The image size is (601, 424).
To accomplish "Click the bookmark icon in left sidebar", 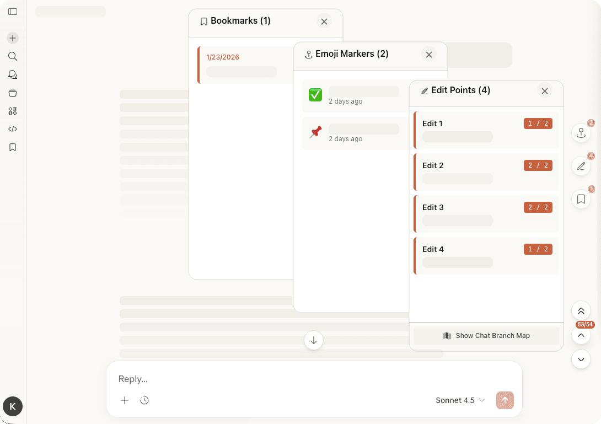I will tap(13, 147).
